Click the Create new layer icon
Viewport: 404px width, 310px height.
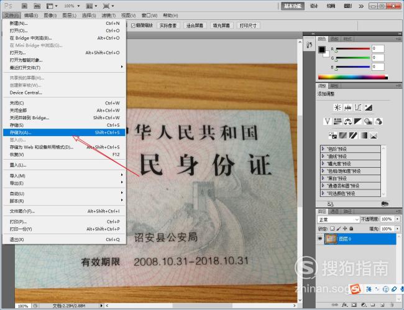point(382,305)
